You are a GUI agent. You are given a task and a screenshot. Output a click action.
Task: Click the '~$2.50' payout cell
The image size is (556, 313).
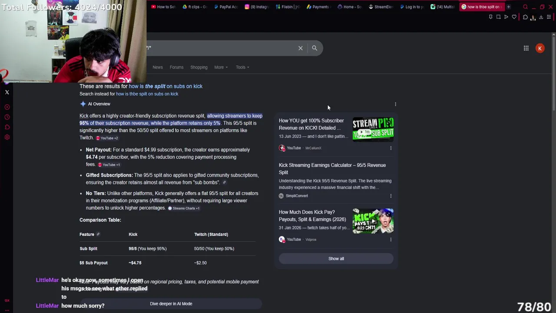click(x=200, y=263)
